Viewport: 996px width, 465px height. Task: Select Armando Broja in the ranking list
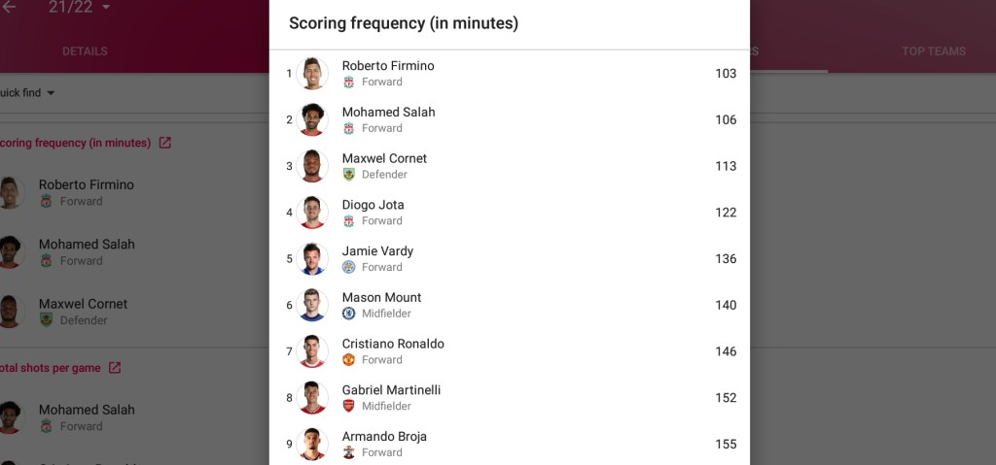tap(384, 437)
